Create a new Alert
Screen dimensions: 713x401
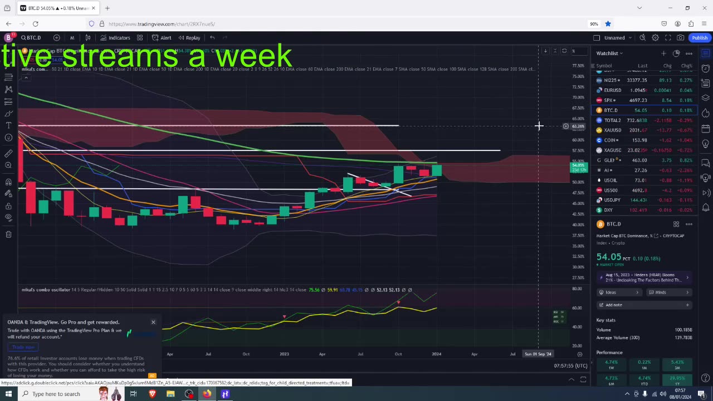pyautogui.click(x=162, y=37)
